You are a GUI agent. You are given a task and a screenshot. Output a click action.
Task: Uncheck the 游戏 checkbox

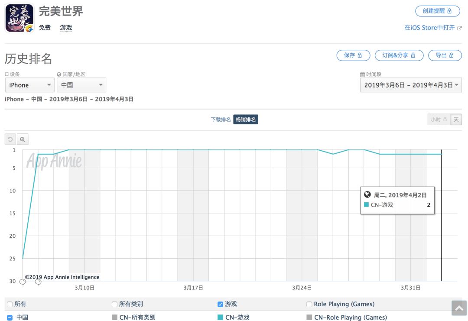(220, 304)
